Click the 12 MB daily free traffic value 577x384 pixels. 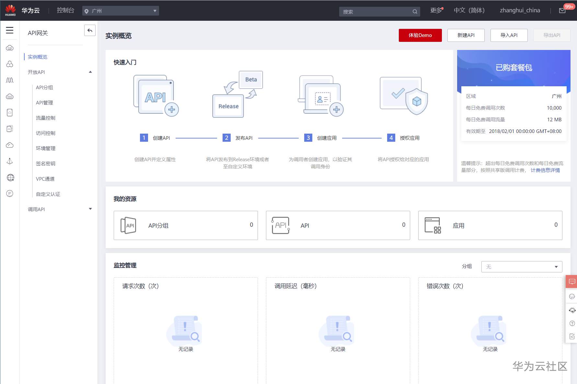(554, 120)
